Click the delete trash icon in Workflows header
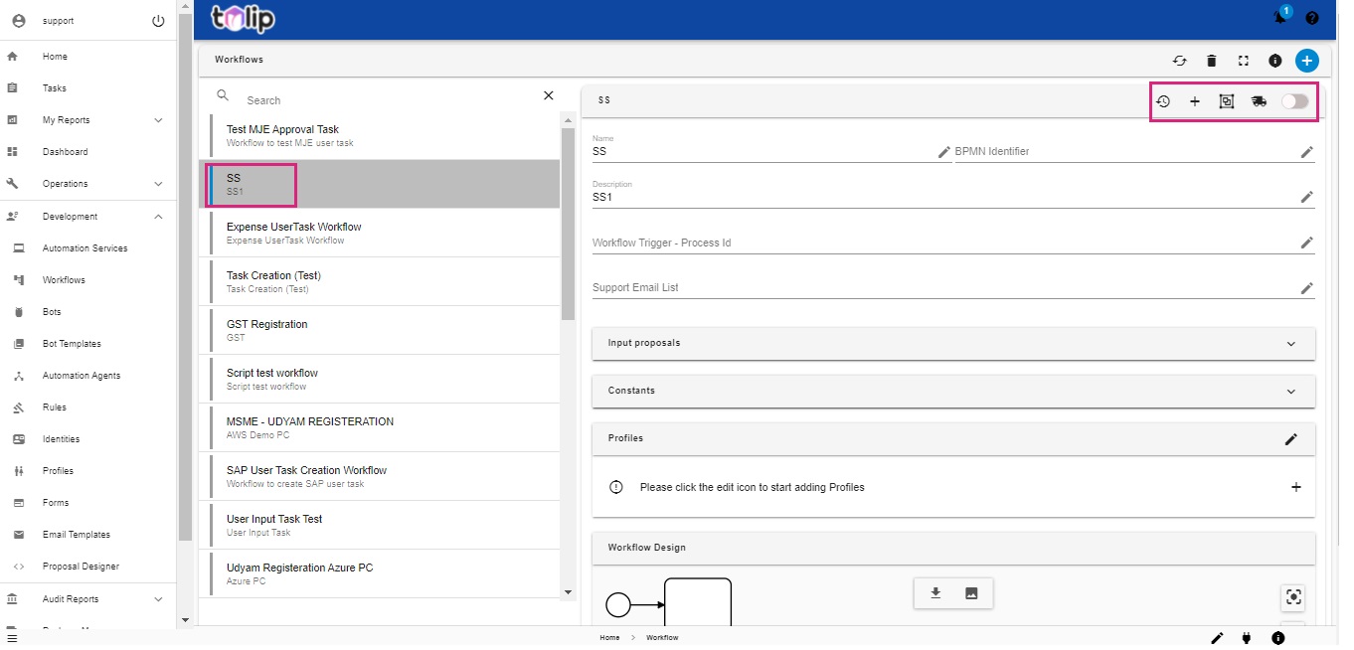Image resolution: width=1354 pixels, height=650 pixels. point(1212,61)
